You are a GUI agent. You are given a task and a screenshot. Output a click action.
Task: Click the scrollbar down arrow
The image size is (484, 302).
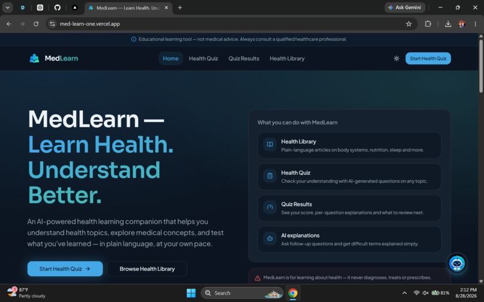(x=481, y=282)
